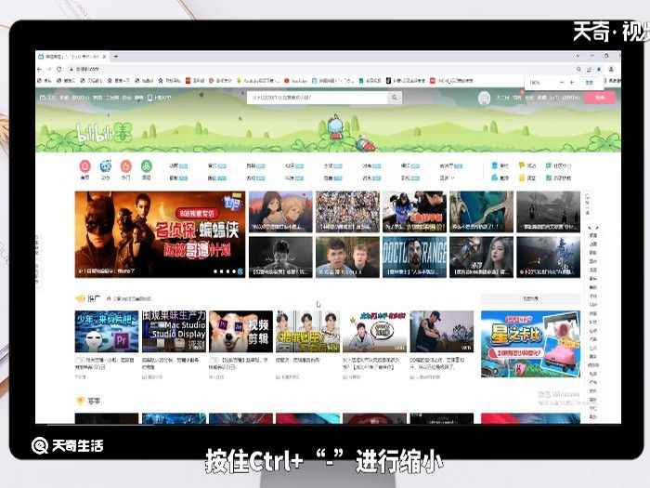Screen dimensions: 650x488
Task: Open the user avatar in bilibili header
Action: (x=484, y=98)
